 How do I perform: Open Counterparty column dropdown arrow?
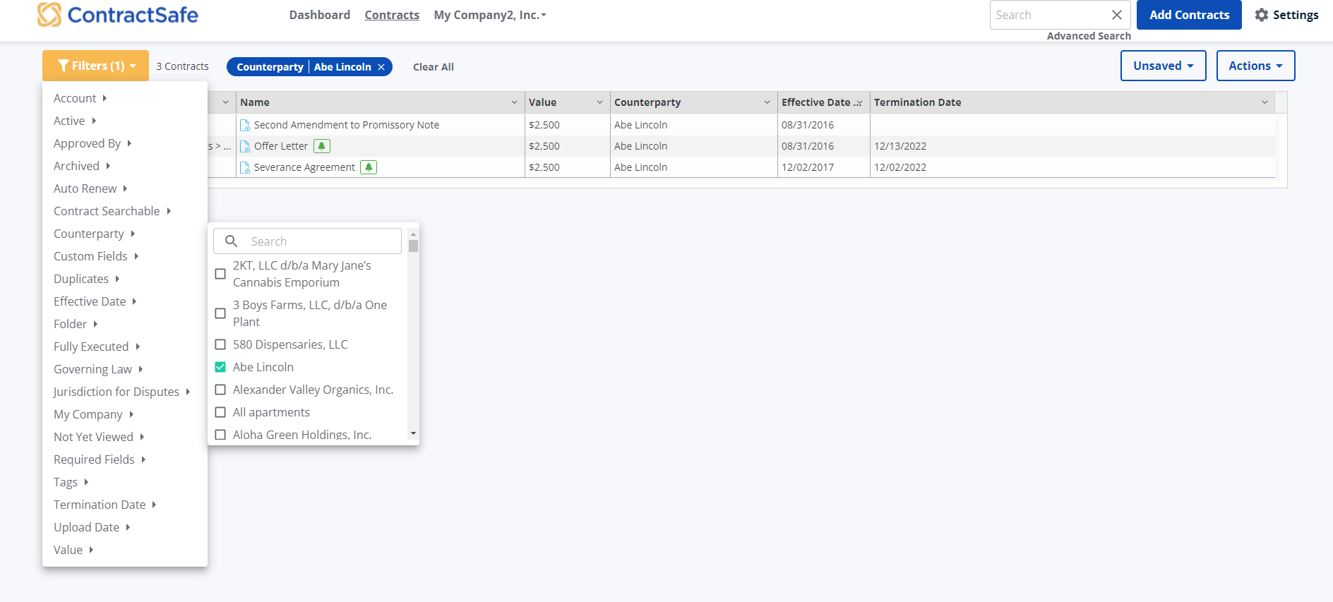tap(767, 102)
